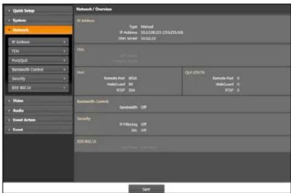Open the IEEE 802.1X submenu item

pyautogui.click(x=38, y=88)
